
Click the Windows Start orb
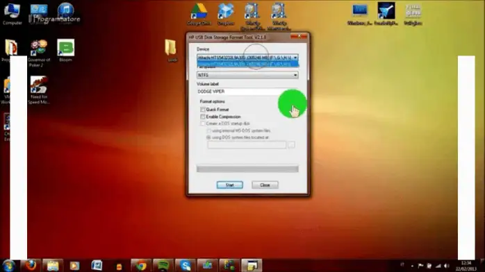tap(8, 266)
